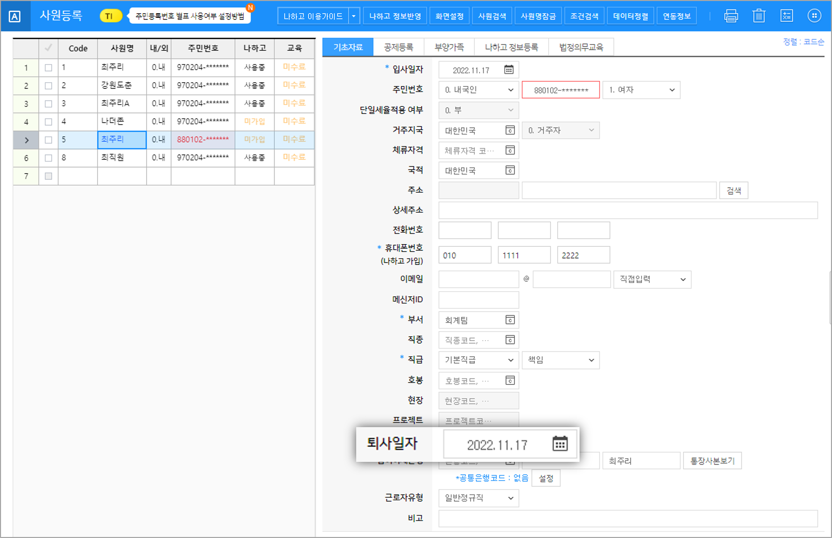
Task: Click the trash delete icon
Action: click(759, 16)
